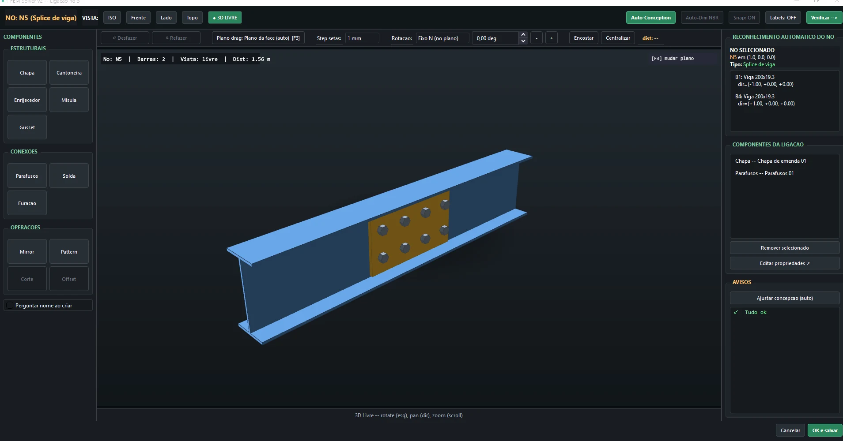Run Auto-Conception
This screenshot has width=843, height=441.
[x=650, y=18]
